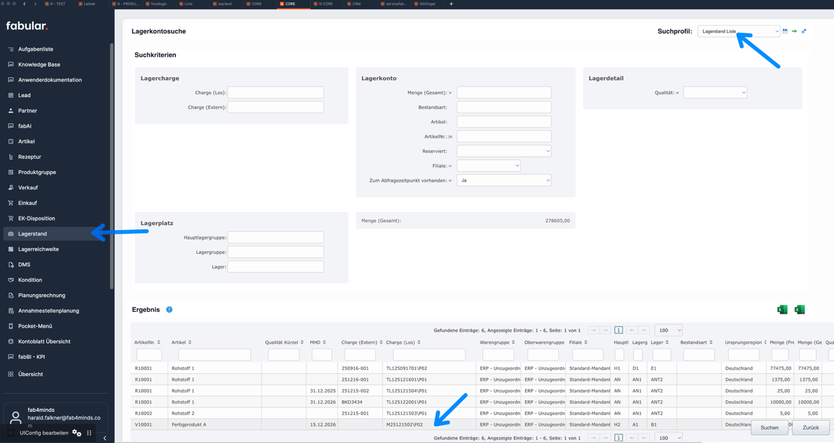Open the Filiale dropdown in Lagerkonto
The image size is (834, 443).
488,166
